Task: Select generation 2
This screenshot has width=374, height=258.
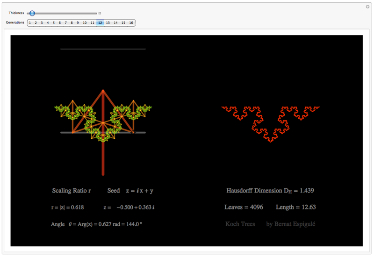Action: 36,22
